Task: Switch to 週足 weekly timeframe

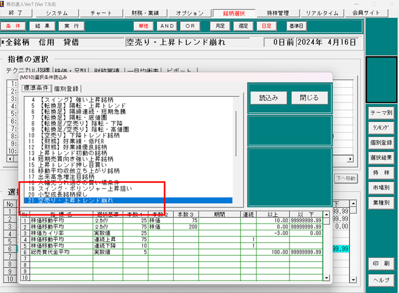Action: (x=242, y=26)
